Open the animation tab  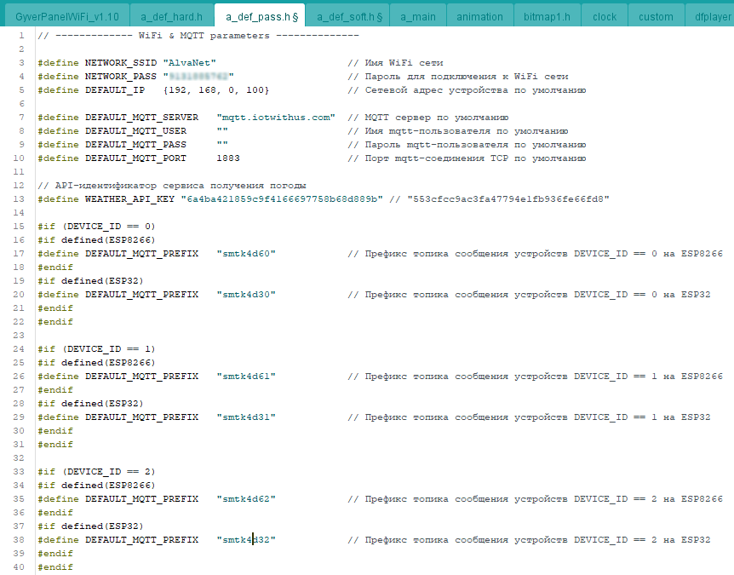click(479, 17)
